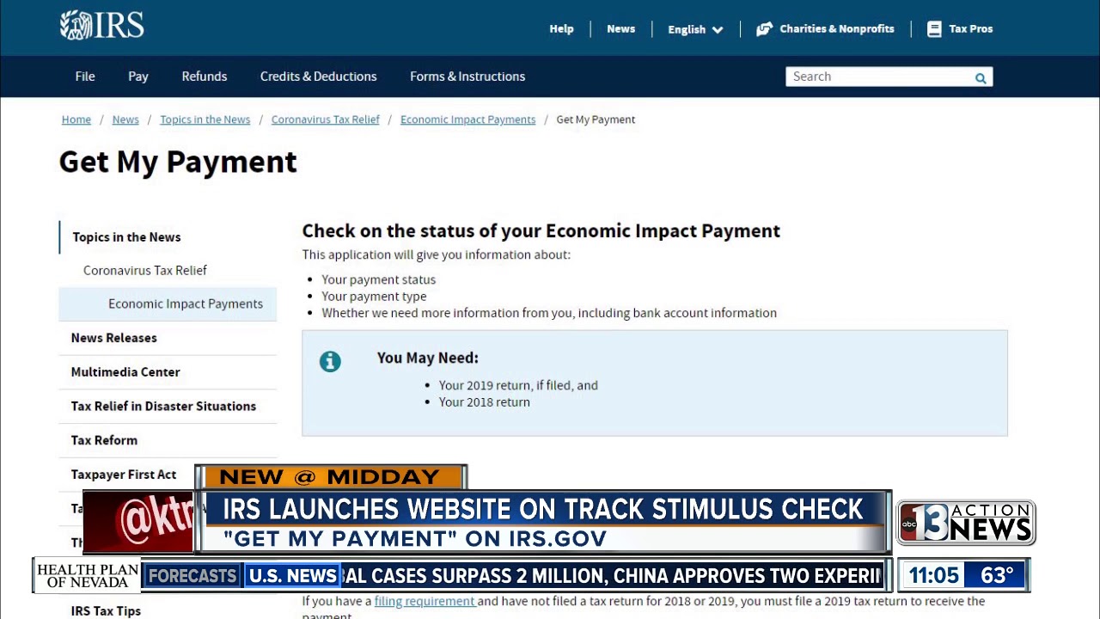Click the IRS logo in header
The height and width of the screenshot is (619, 1100).
(x=101, y=26)
